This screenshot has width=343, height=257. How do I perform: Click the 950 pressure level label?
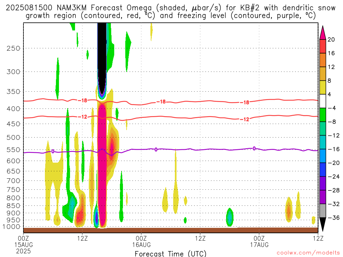coord(13,220)
